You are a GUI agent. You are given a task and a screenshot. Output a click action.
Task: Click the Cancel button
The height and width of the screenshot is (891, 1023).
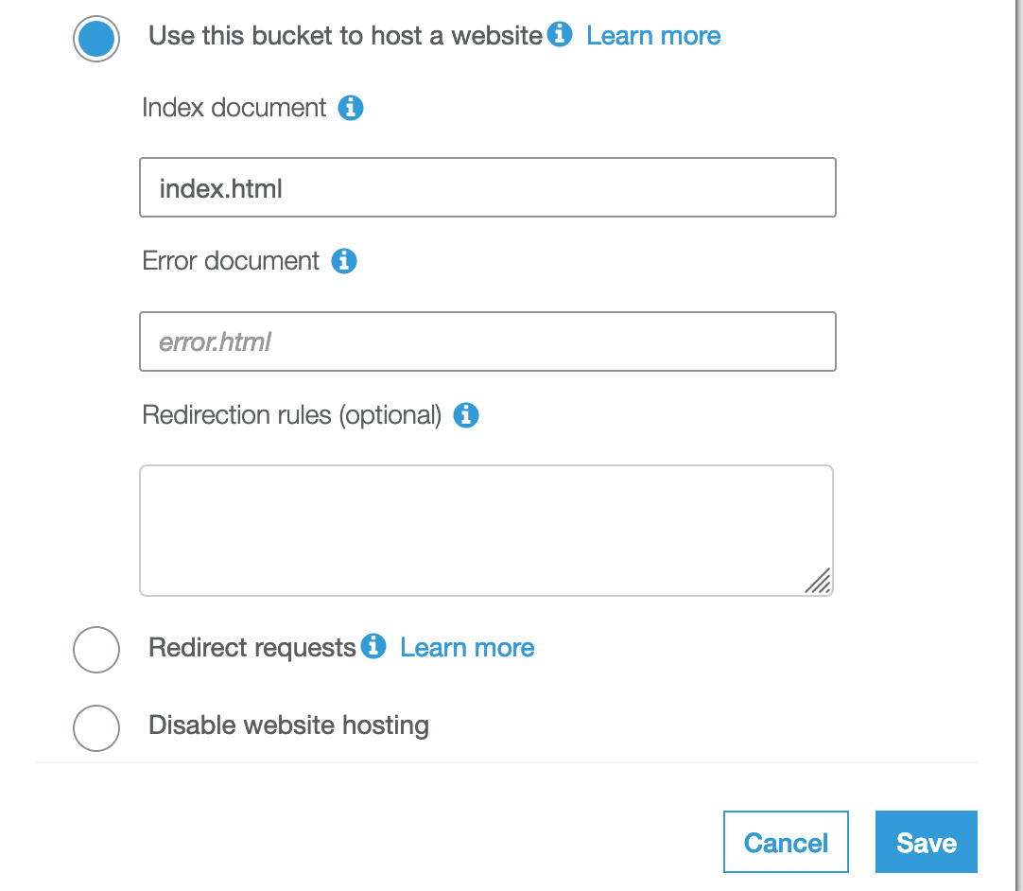click(x=786, y=842)
